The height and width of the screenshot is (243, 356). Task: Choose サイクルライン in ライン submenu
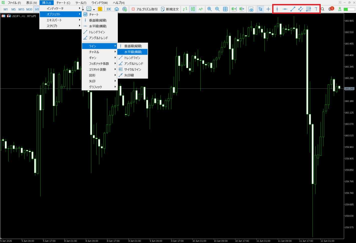click(x=133, y=69)
